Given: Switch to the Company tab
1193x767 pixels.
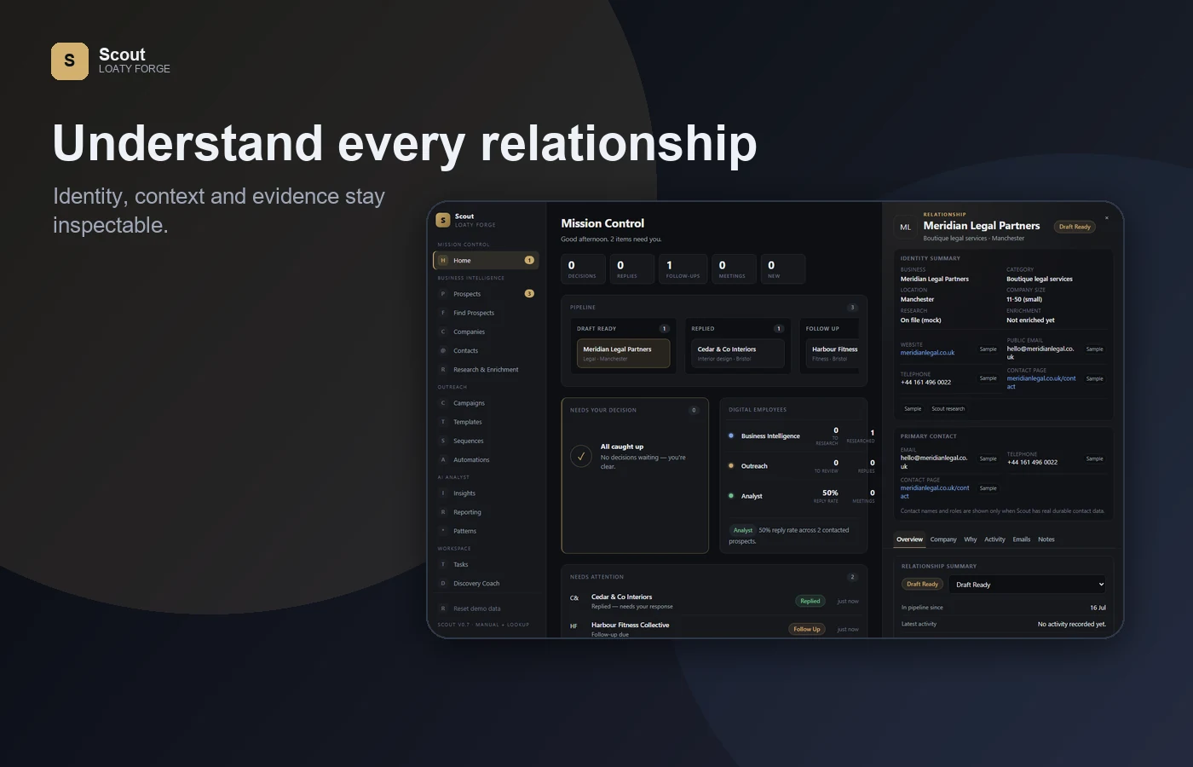Looking at the screenshot, I should [x=943, y=539].
